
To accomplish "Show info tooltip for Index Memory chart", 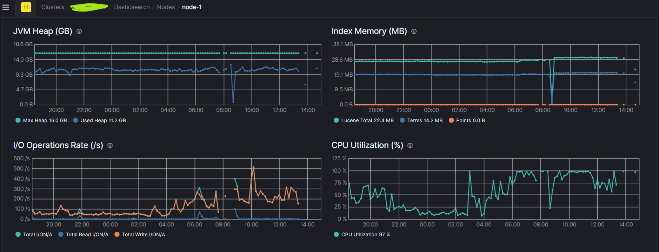I will point(414,31).
